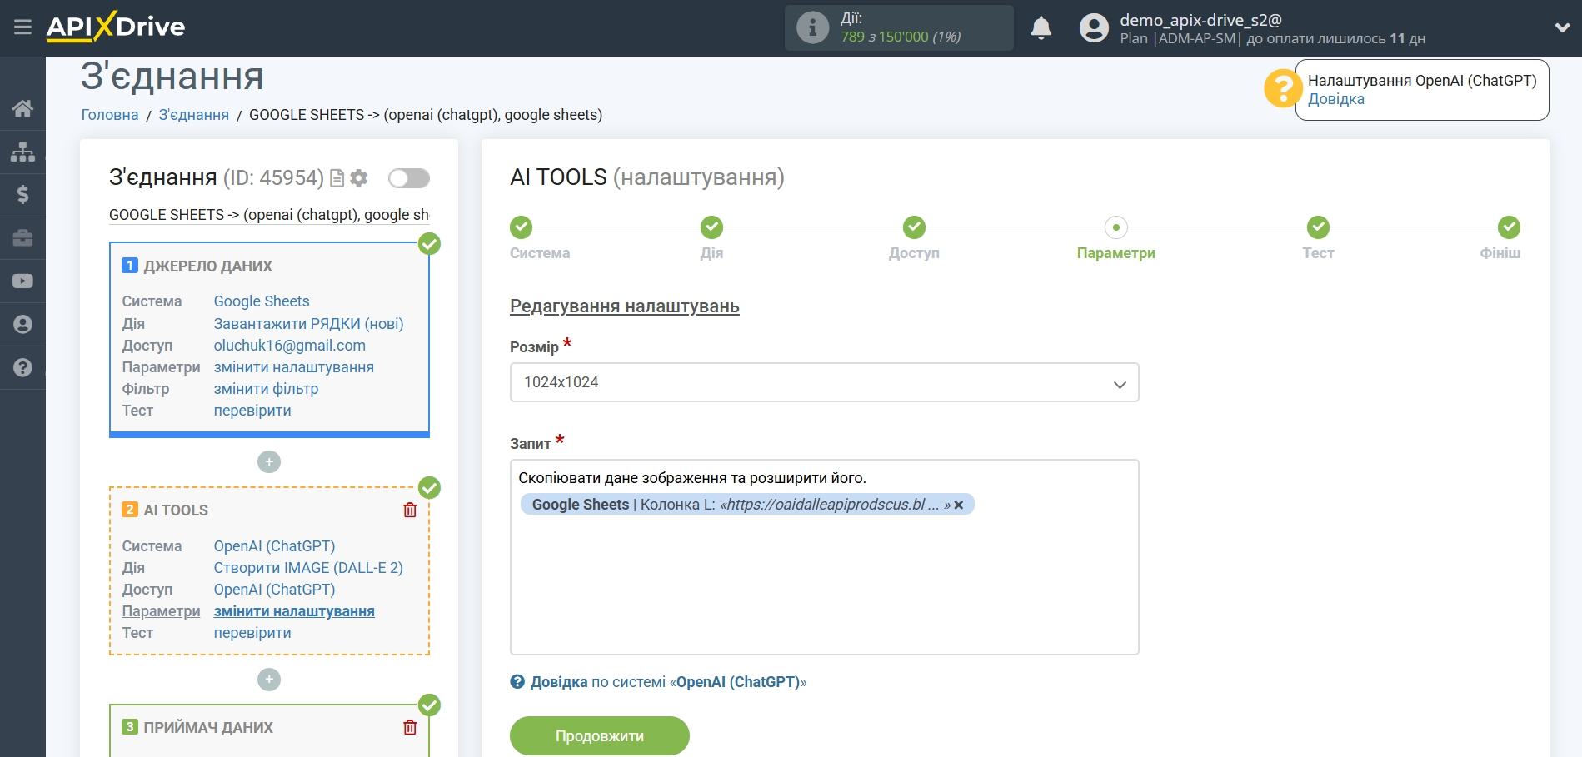Open profile sidebar icon
The width and height of the screenshot is (1582, 757).
pyautogui.click(x=22, y=325)
